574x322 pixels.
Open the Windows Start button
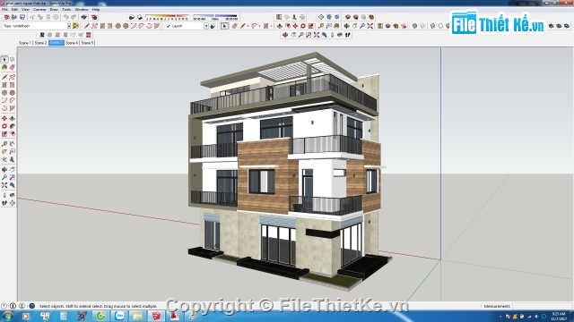pos(7,316)
